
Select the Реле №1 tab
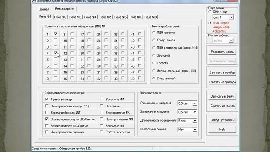[x=45, y=16]
